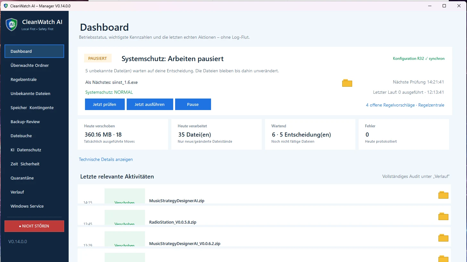The width and height of the screenshot is (467, 262).
Task: Click Systemschutz: NORMAL status text
Action: click(109, 92)
